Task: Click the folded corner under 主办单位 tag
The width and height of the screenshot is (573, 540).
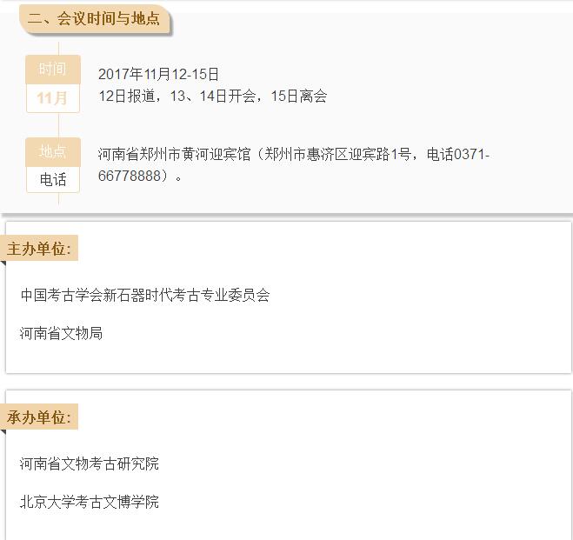Action: click(3, 263)
